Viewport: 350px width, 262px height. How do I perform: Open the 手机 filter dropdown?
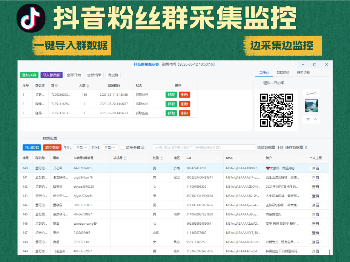81,148
